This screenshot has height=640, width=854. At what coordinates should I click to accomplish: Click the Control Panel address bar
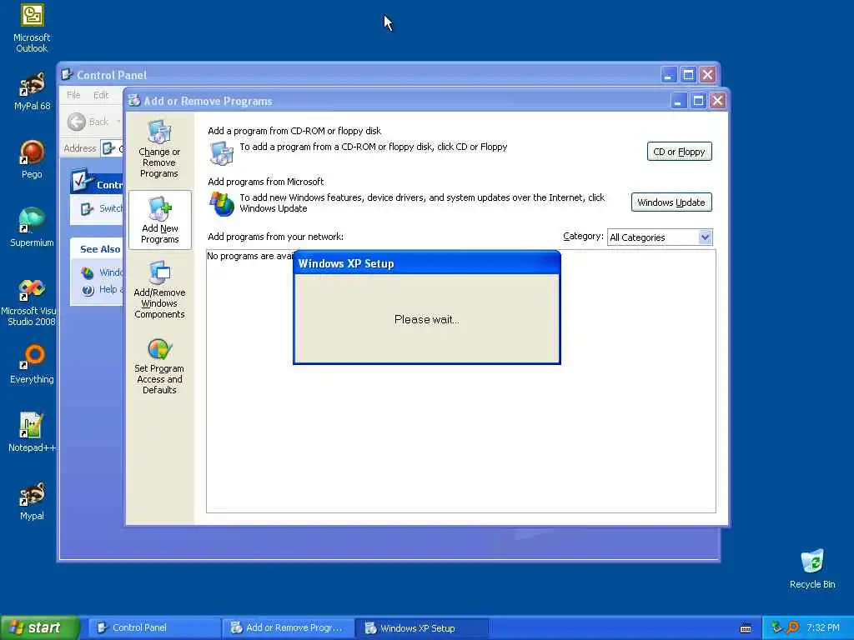click(x=113, y=148)
